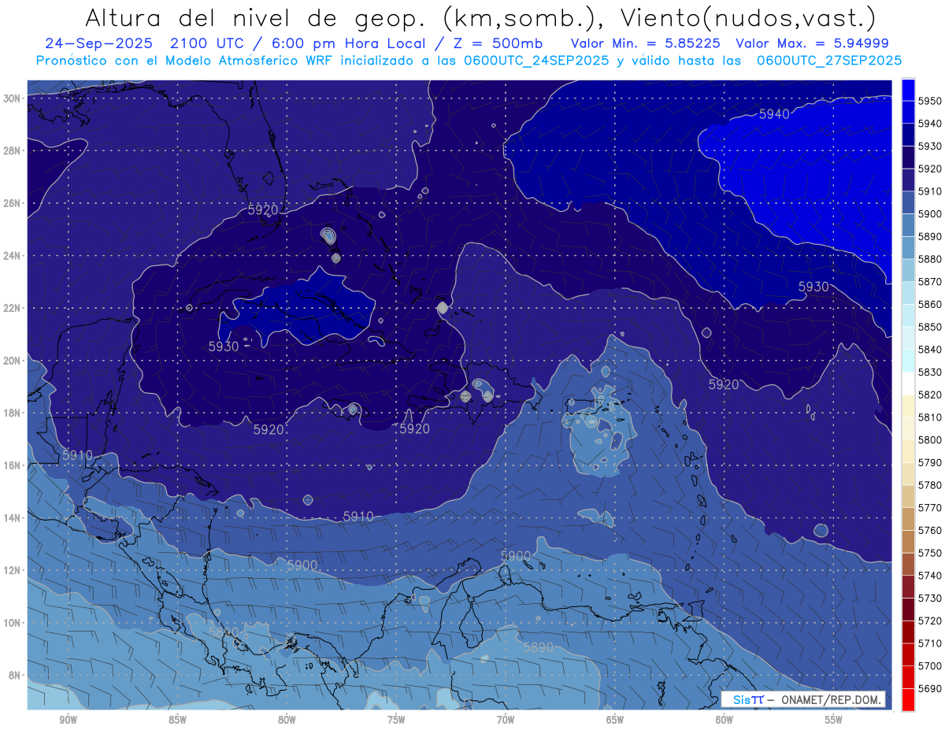Click the colorbar swatch between 5900 and 5910
945x730 pixels.
[x=908, y=202]
